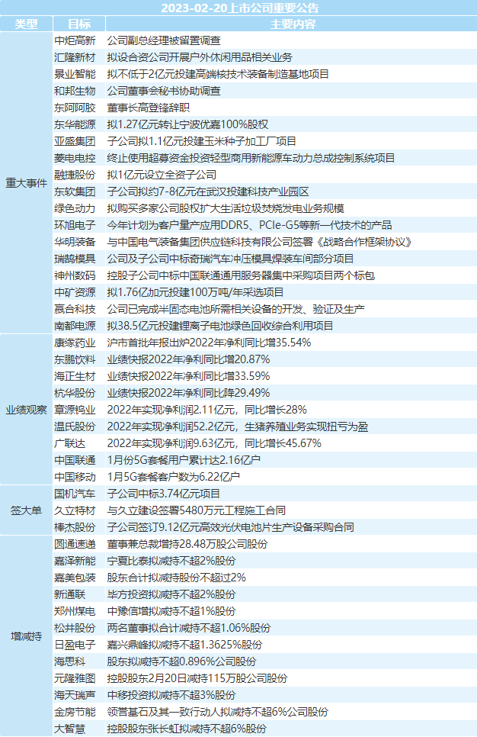Click text 控股股东张长虹拟减持不超6%股份
This screenshot has width=477, height=737.
187,729
